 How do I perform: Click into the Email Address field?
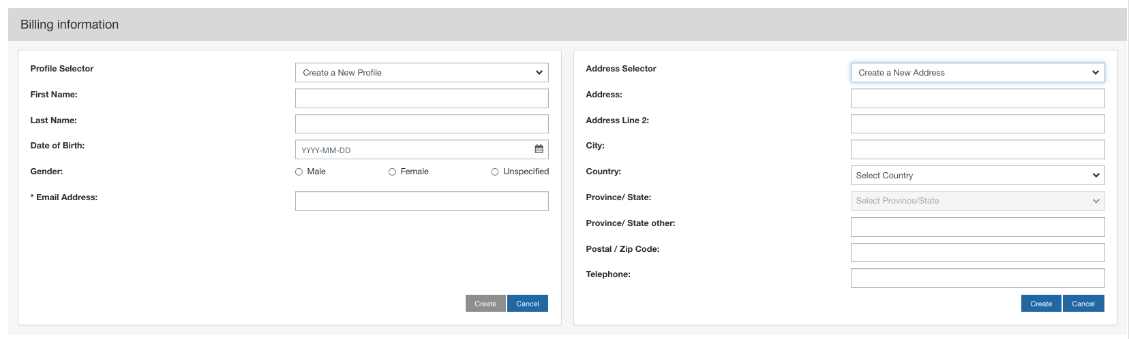tap(421, 201)
